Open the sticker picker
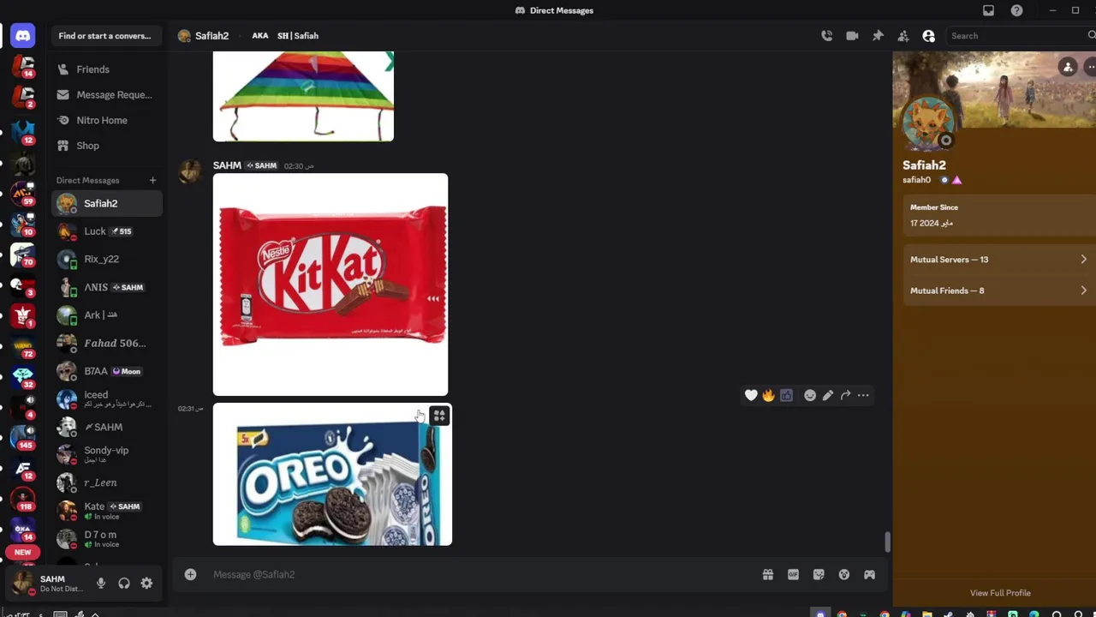 click(819, 574)
